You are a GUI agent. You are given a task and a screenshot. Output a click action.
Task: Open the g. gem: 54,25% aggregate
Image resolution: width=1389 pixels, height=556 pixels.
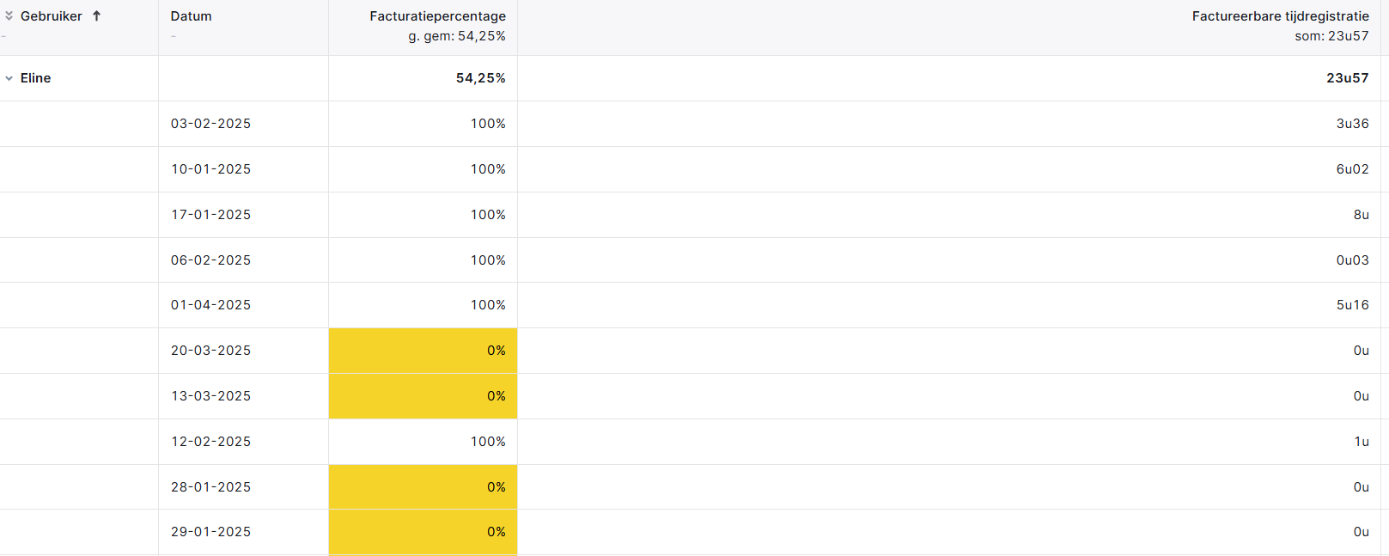[456, 36]
